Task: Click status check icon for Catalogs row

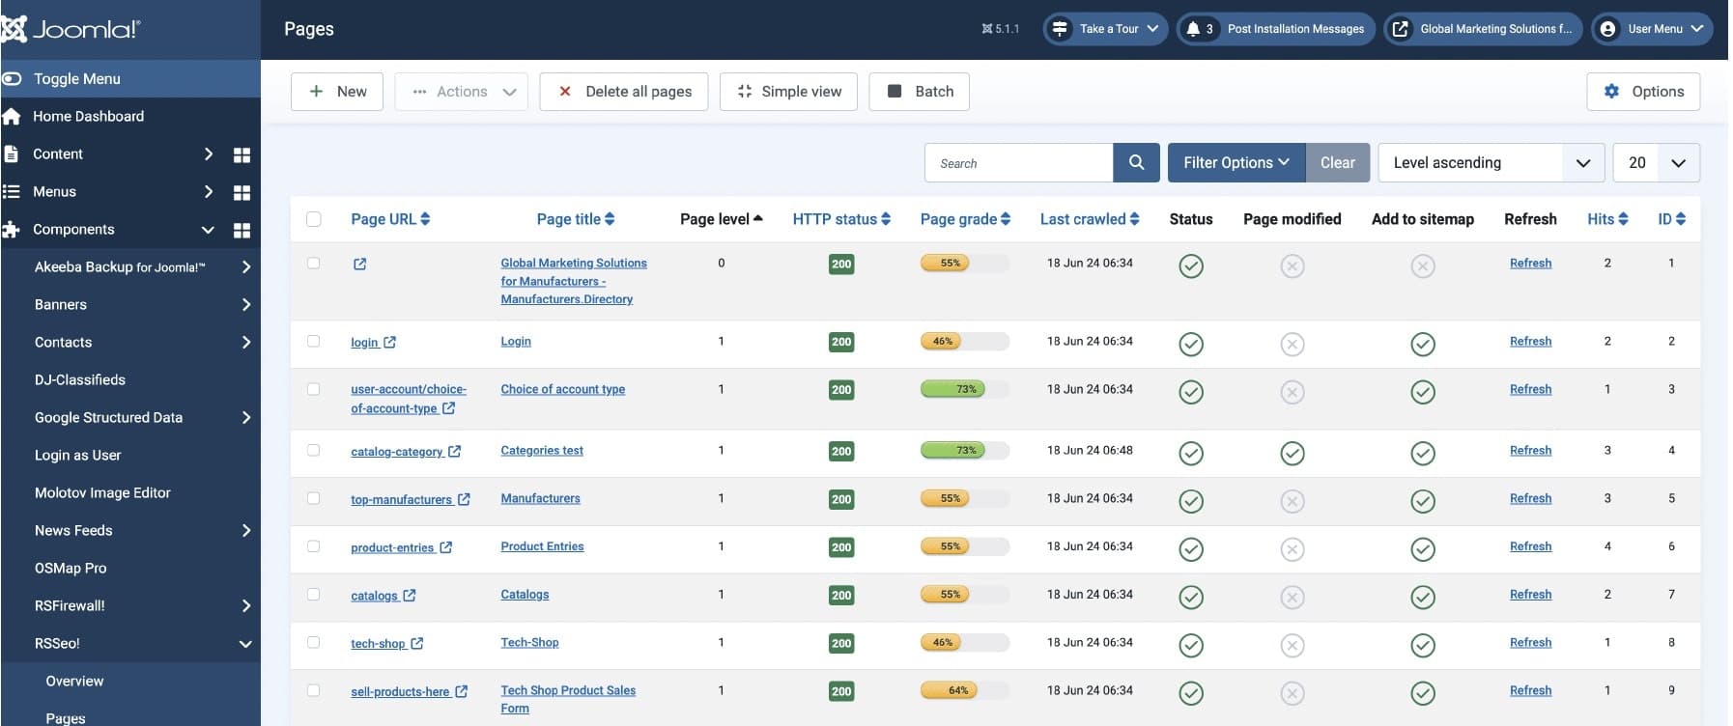Action: [x=1191, y=597]
